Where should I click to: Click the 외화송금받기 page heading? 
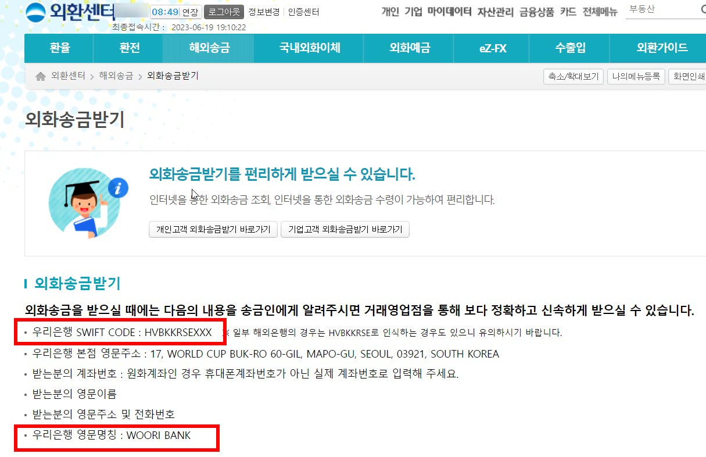(x=75, y=119)
